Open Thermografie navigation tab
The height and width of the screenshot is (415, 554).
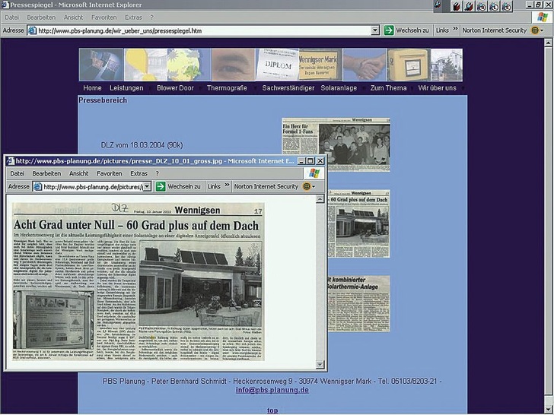click(227, 88)
